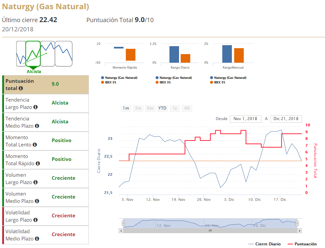Screen dimensions: 325x248
Task: Click the Naturgy (Gas Natural) page title
Action: click(x=46, y=7)
